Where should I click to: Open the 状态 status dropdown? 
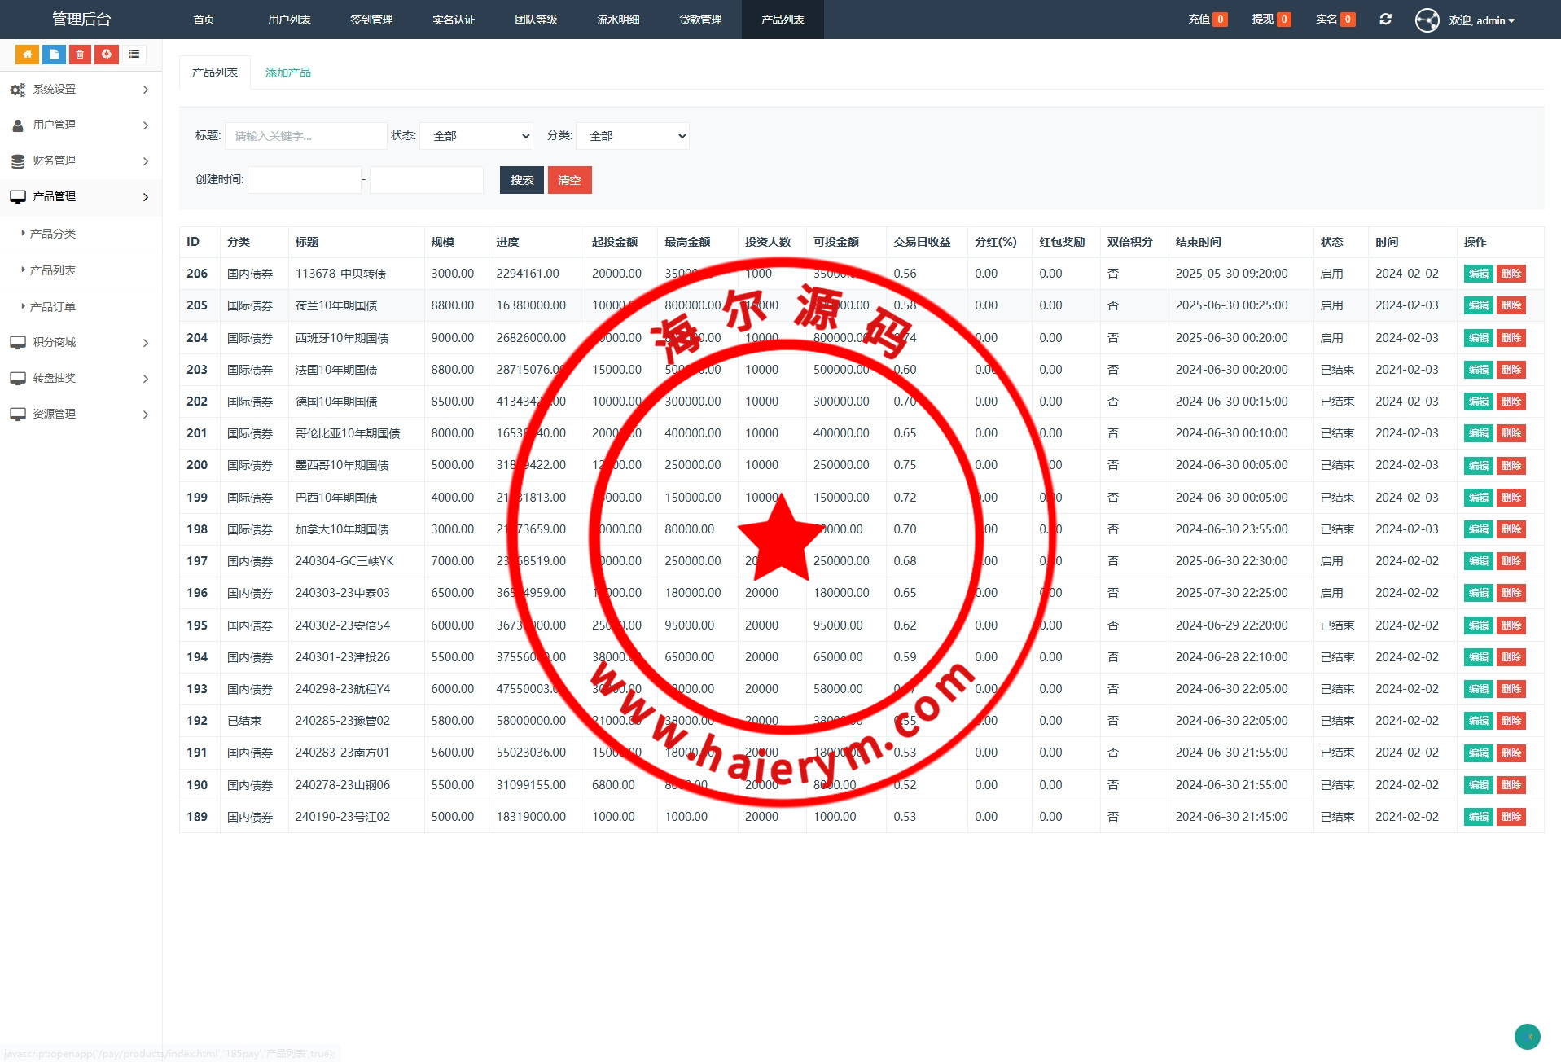point(476,136)
